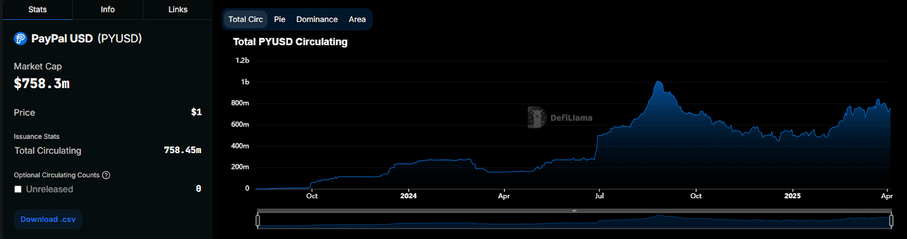This screenshot has height=239, width=907.
Task: Click the $758.3m market cap value
Action: pyautogui.click(x=42, y=84)
